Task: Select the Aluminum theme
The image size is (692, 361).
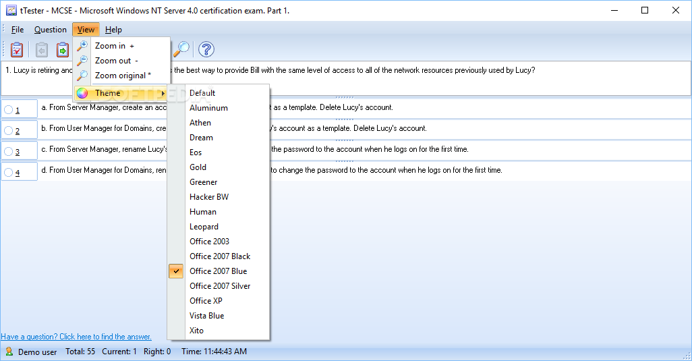Action: pyautogui.click(x=219, y=108)
